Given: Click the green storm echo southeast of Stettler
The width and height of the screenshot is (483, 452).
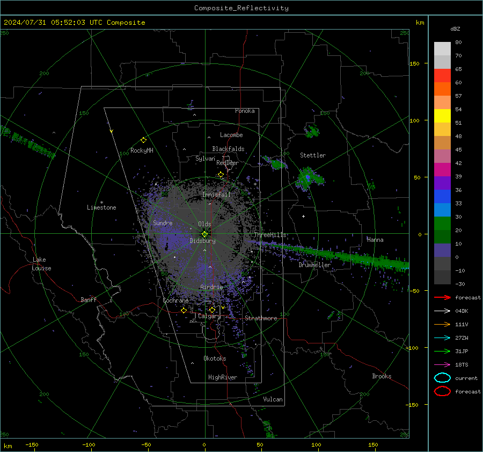Looking at the screenshot, I should pos(309,178).
